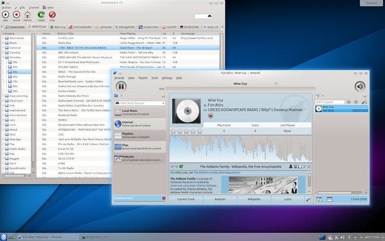Click the playlist save icon at the bottom
385x241 pixels.
pyautogui.click(x=319, y=199)
